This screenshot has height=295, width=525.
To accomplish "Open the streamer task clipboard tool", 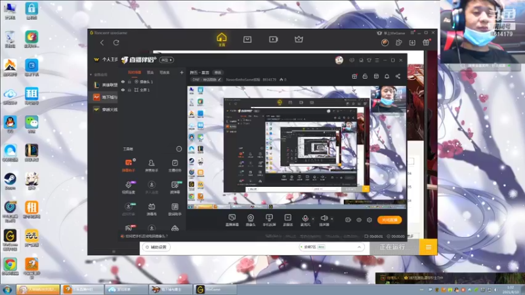I will pos(175,166).
